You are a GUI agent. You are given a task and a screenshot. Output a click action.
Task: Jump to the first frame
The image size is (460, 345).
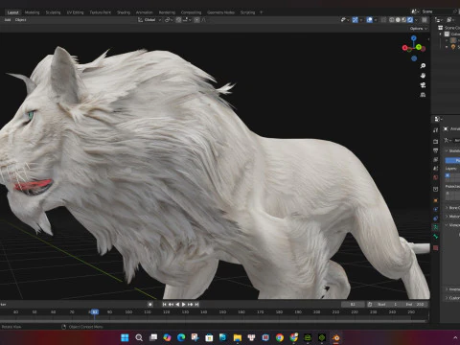pyautogui.click(x=164, y=305)
